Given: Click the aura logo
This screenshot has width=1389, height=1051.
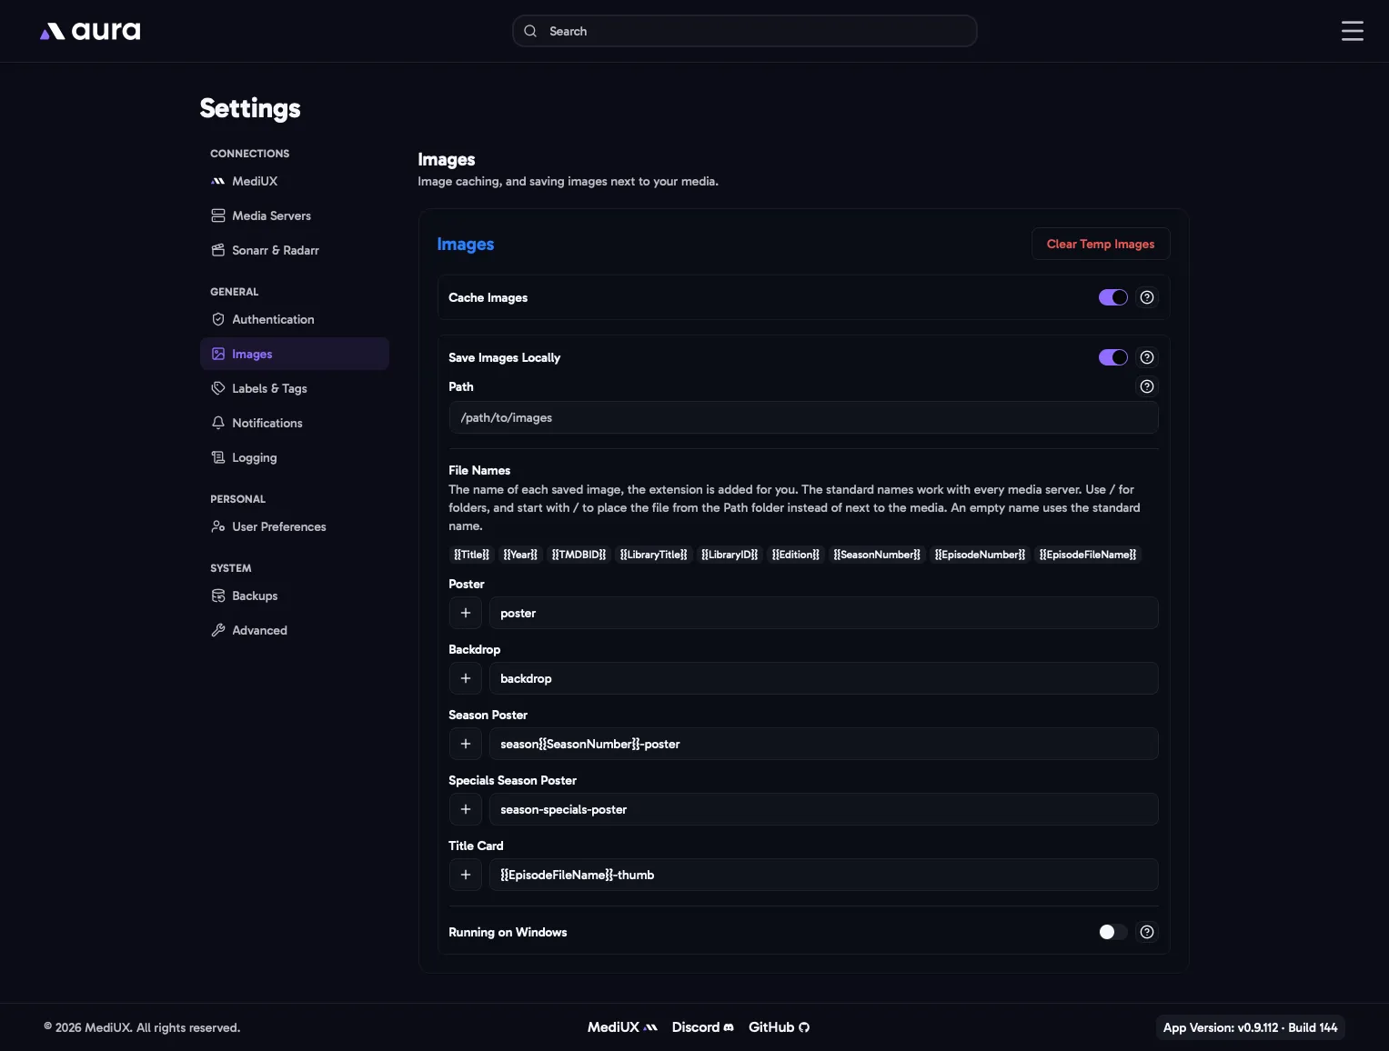Looking at the screenshot, I should (x=90, y=31).
